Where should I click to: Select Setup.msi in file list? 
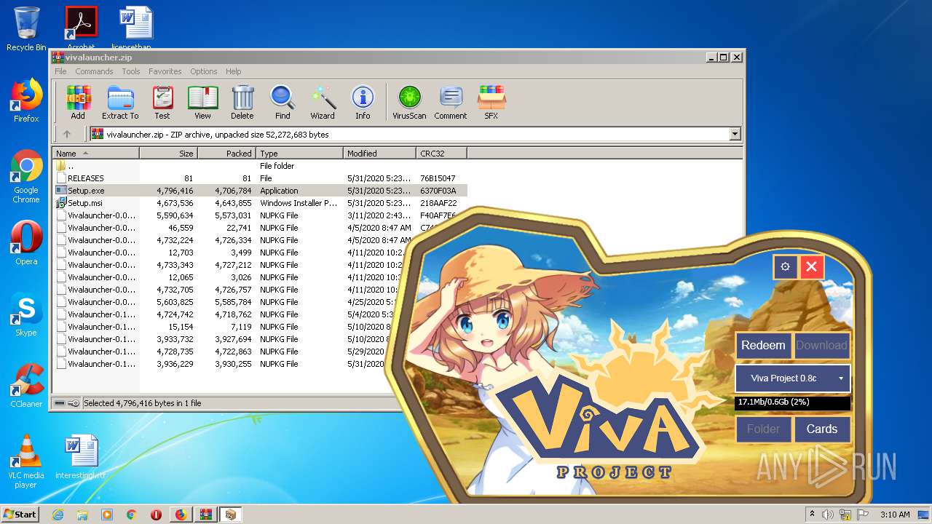click(260, 203)
